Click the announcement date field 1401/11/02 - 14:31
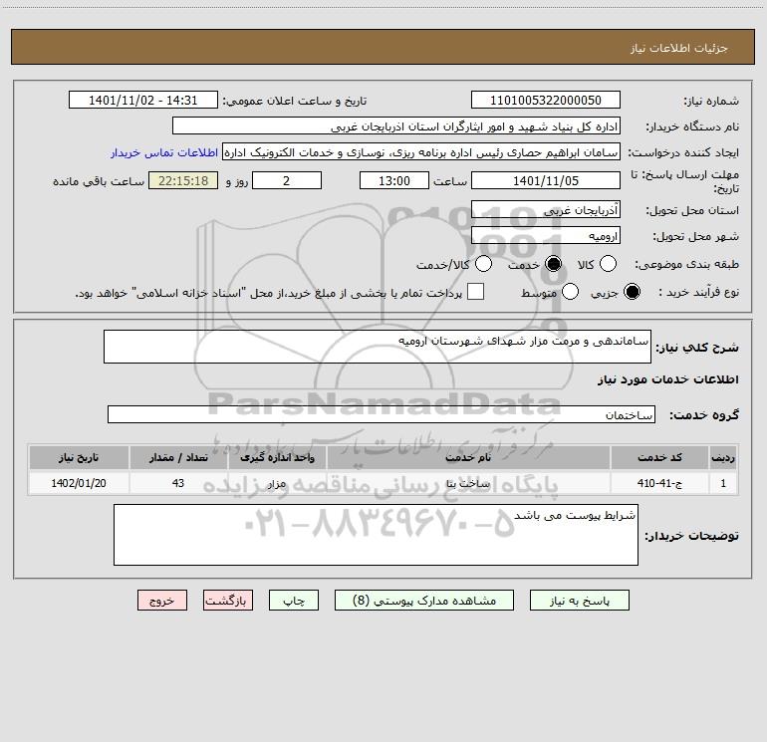 pyautogui.click(x=143, y=100)
